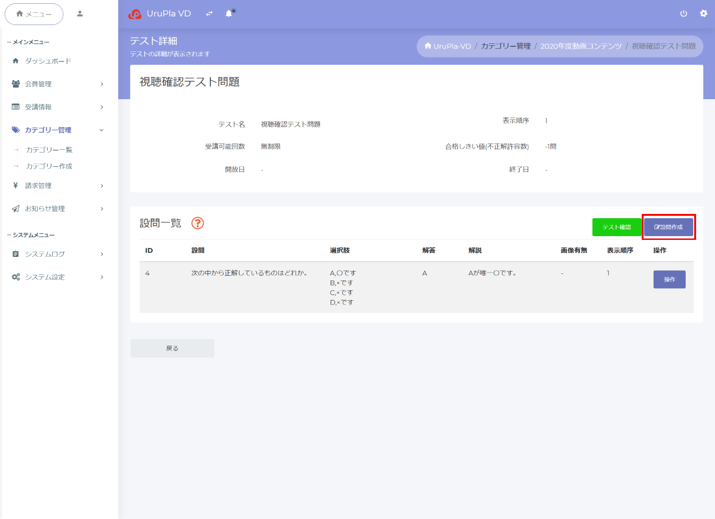715x519 pixels.
Task: Expand the 会員管理 chevron
Action: pos(102,84)
